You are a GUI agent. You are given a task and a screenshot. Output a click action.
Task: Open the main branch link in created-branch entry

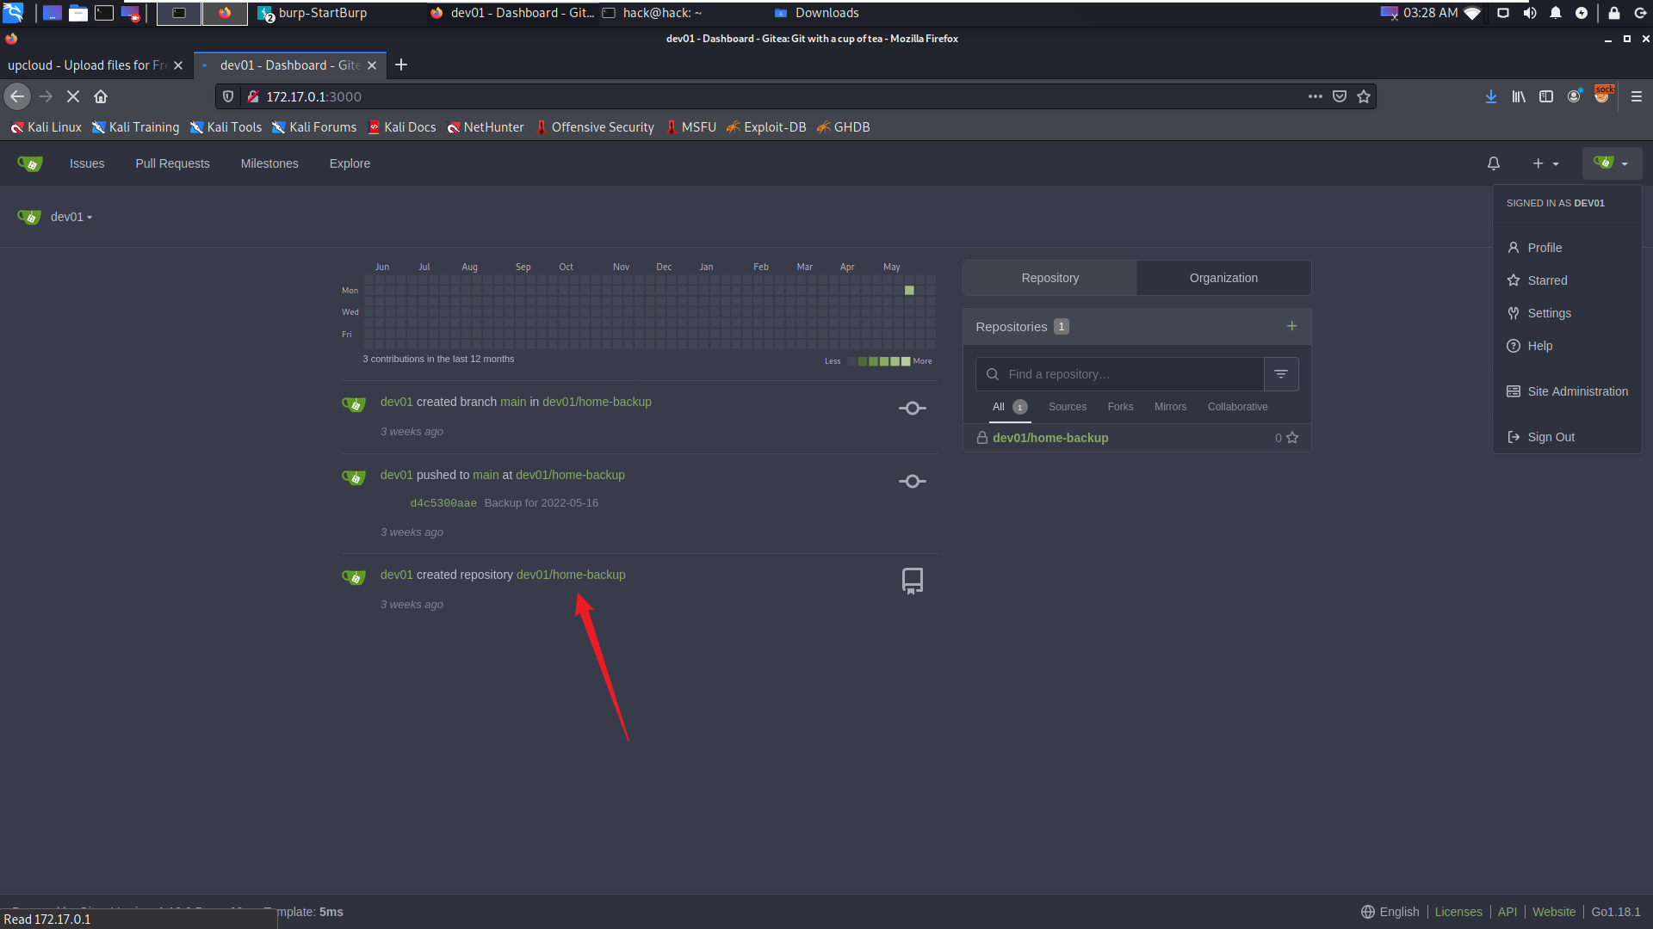pyautogui.click(x=513, y=402)
